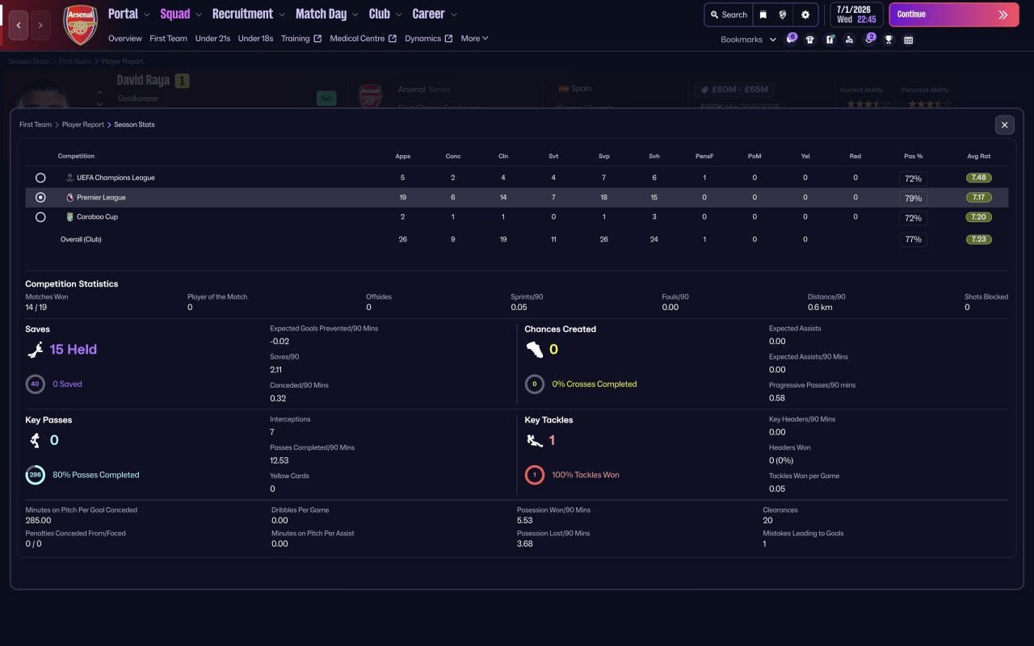Expand the Portal menu chevron

[146, 15]
